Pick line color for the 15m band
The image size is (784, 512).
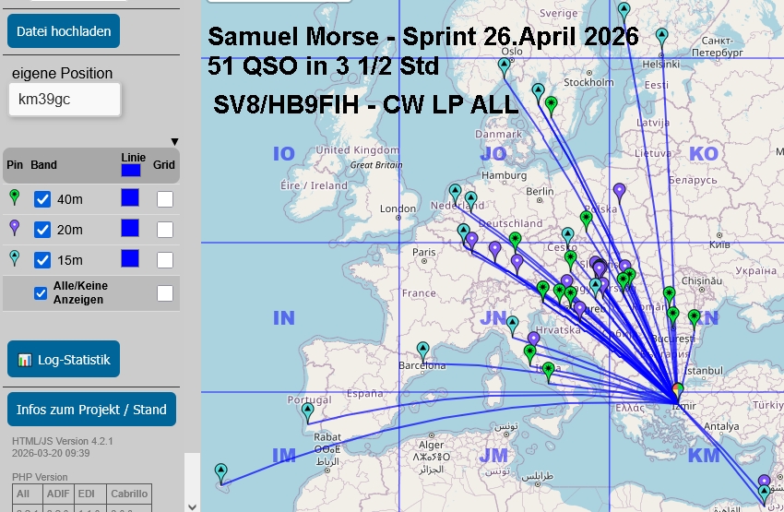pos(130,259)
